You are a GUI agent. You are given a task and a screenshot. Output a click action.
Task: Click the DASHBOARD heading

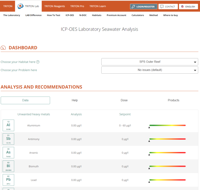pyautogui.click(x=23, y=48)
